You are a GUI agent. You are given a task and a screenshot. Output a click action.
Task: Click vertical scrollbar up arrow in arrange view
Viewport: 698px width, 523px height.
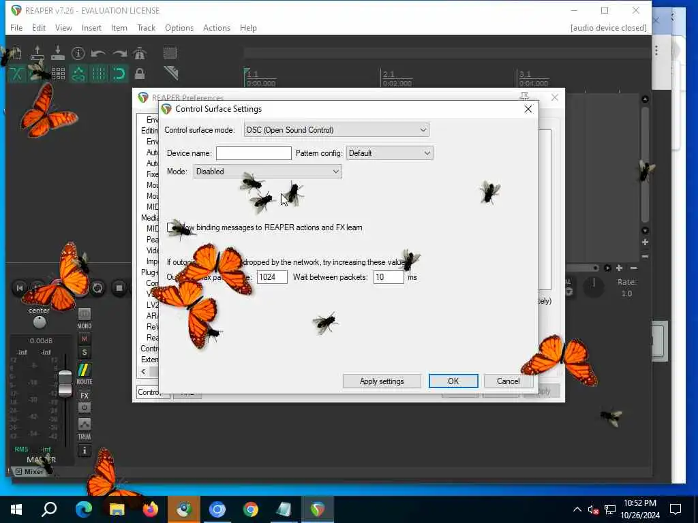pyautogui.click(x=645, y=99)
